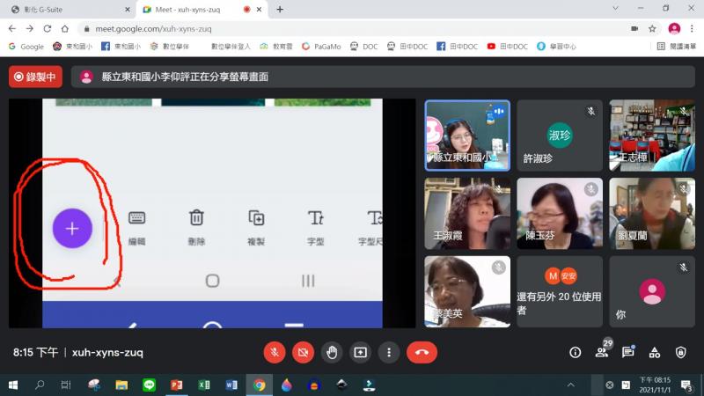Open the 學習中心 bookmark

pos(556,47)
